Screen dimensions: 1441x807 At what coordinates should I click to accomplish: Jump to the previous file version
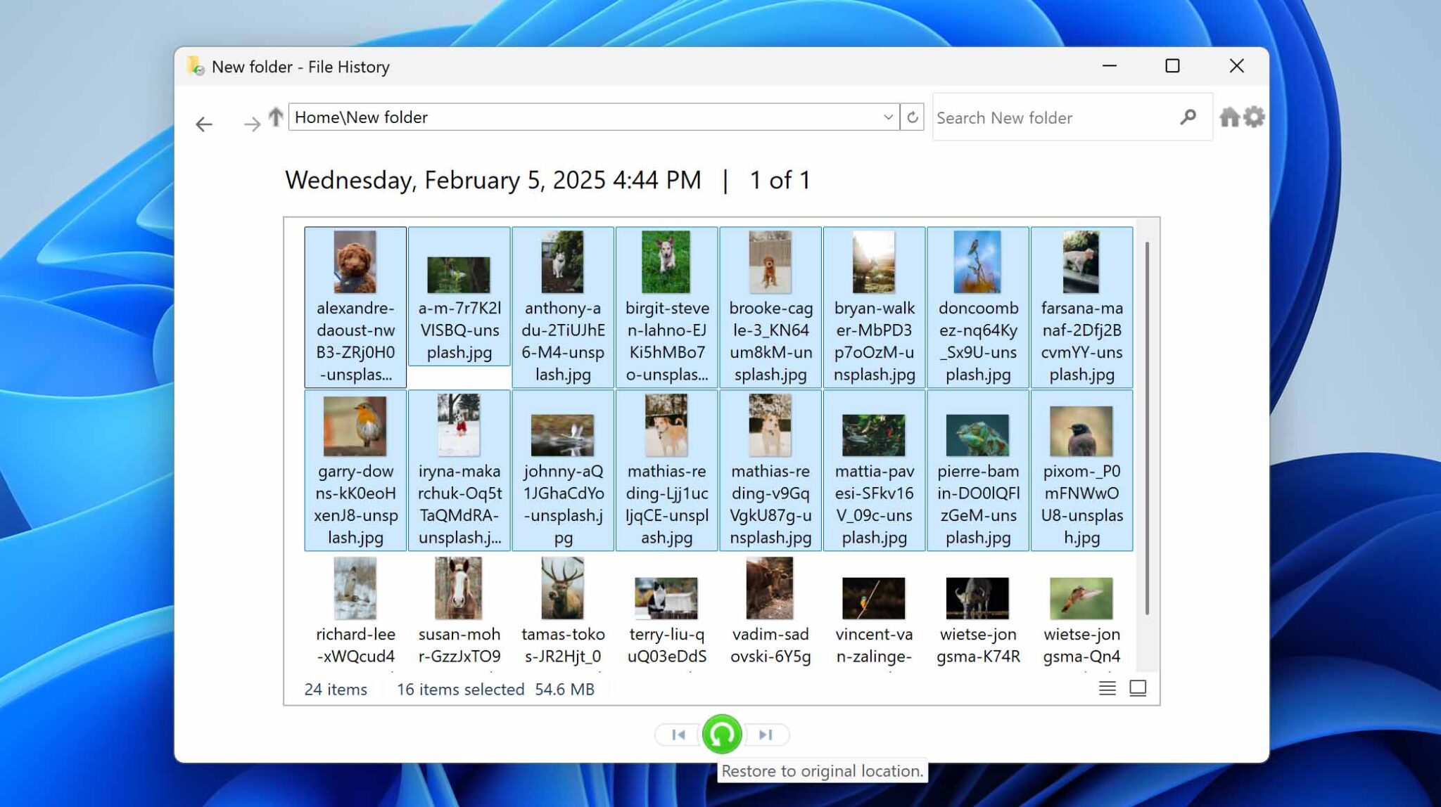click(678, 734)
